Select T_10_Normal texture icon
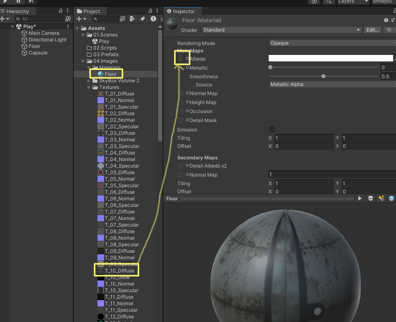 click(x=100, y=284)
